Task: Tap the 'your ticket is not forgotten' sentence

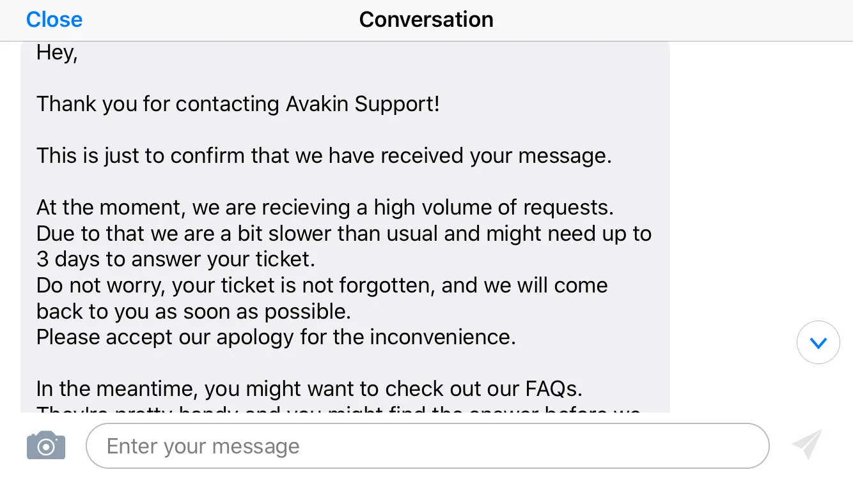Action: (x=322, y=286)
